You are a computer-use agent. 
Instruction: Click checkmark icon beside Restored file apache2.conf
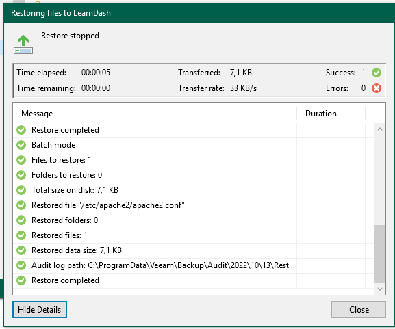21,205
